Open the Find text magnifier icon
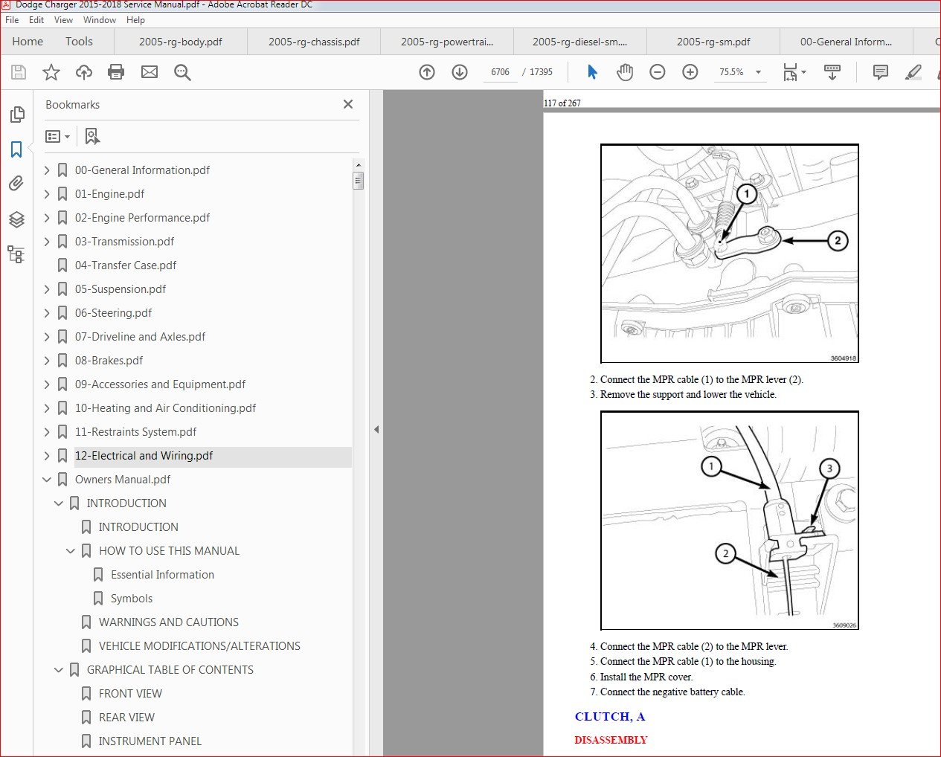Screen dimensions: 941x757 (x=182, y=72)
